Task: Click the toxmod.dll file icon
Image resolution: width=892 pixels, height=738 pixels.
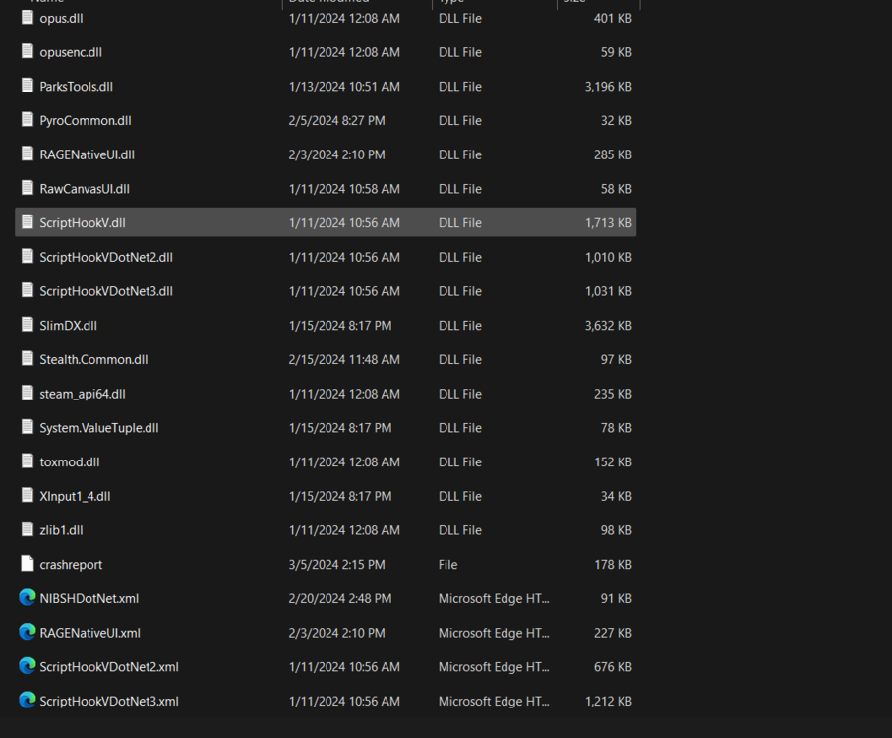Action: (x=28, y=461)
